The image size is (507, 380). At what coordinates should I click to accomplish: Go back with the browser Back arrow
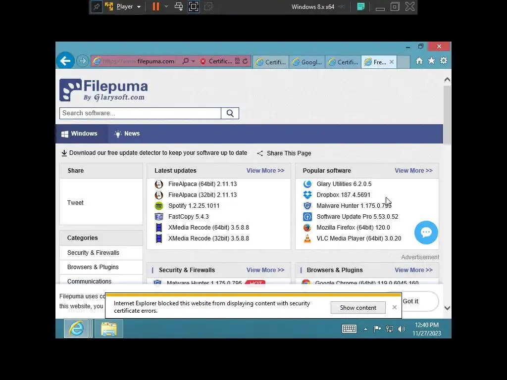[65, 60]
